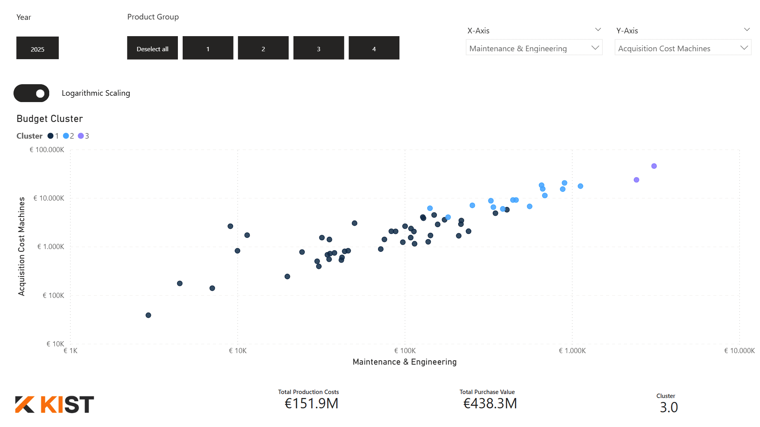Click the Deselect all button
The width and height of the screenshot is (760, 427).
(152, 48)
